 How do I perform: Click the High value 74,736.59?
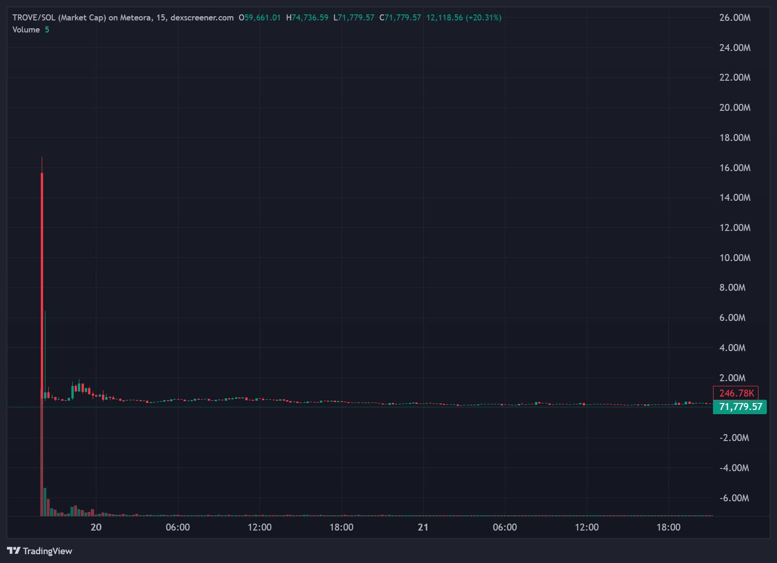(x=310, y=18)
